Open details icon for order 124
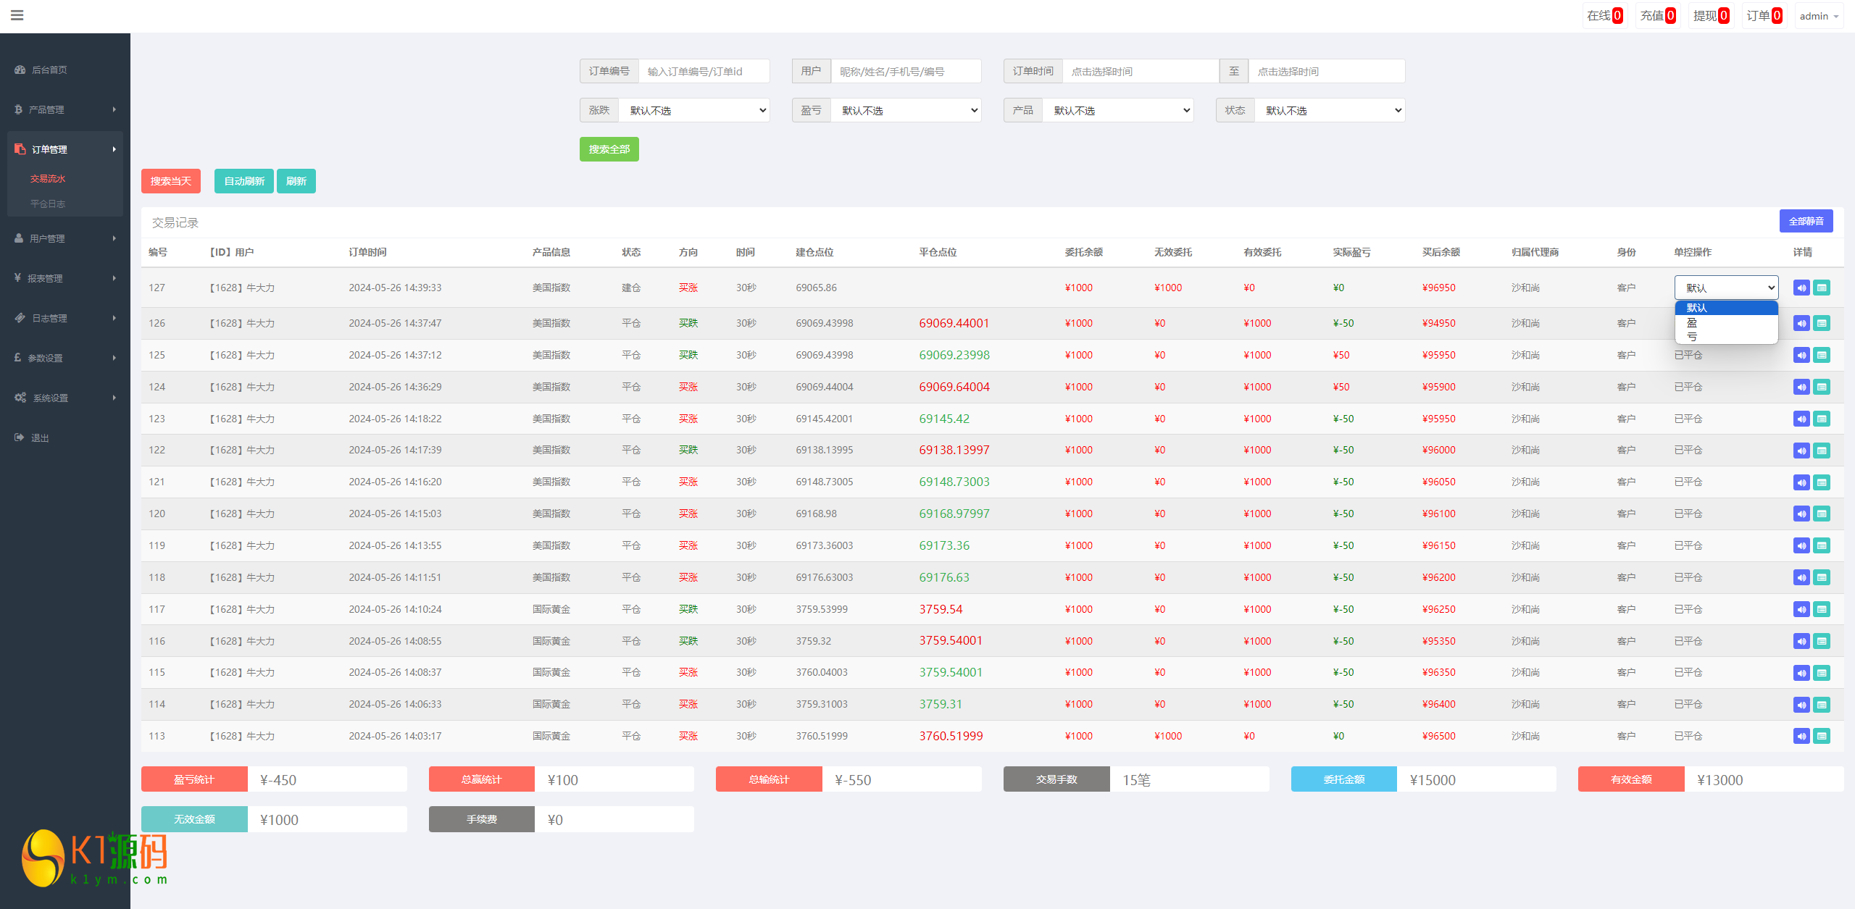1855x909 pixels. coord(1822,388)
